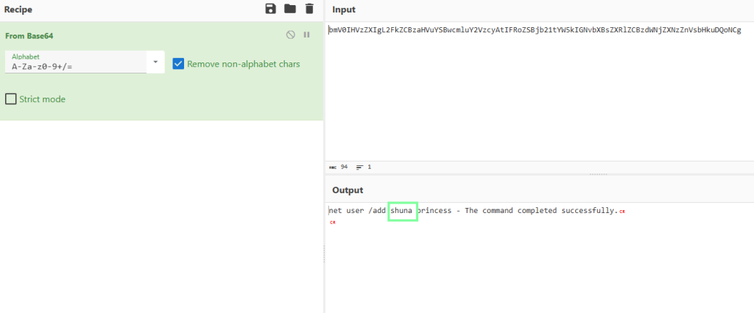Click the Input panel heading
Screen dimensions: 754x313
click(345, 10)
